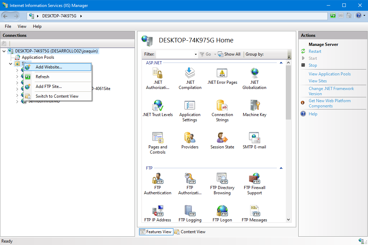The width and height of the screenshot is (368, 245).
Task: Open FTP Authentication feature
Action: 158,184
